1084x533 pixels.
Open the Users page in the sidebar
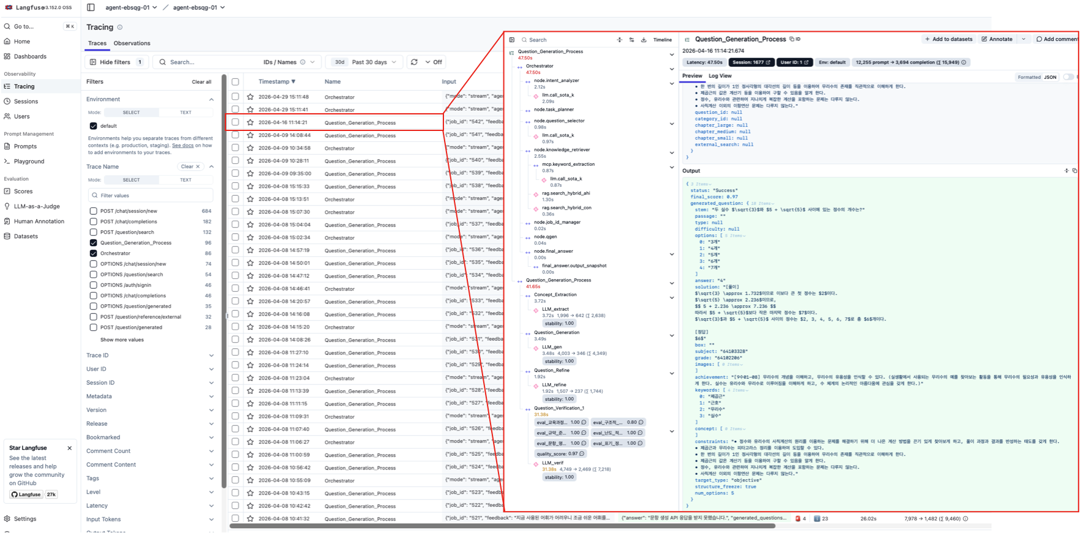coord(21,116)
